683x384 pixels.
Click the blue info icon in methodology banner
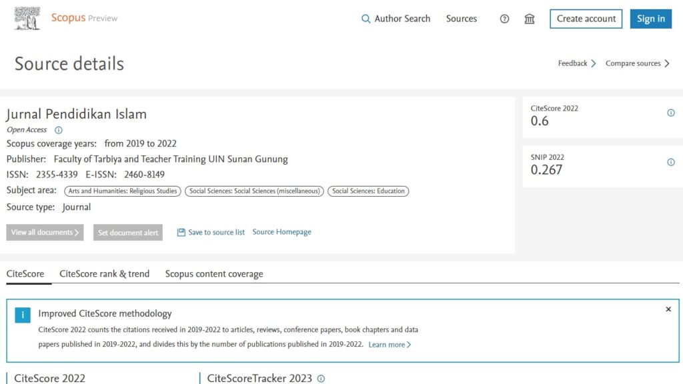(x=23, y=315)
